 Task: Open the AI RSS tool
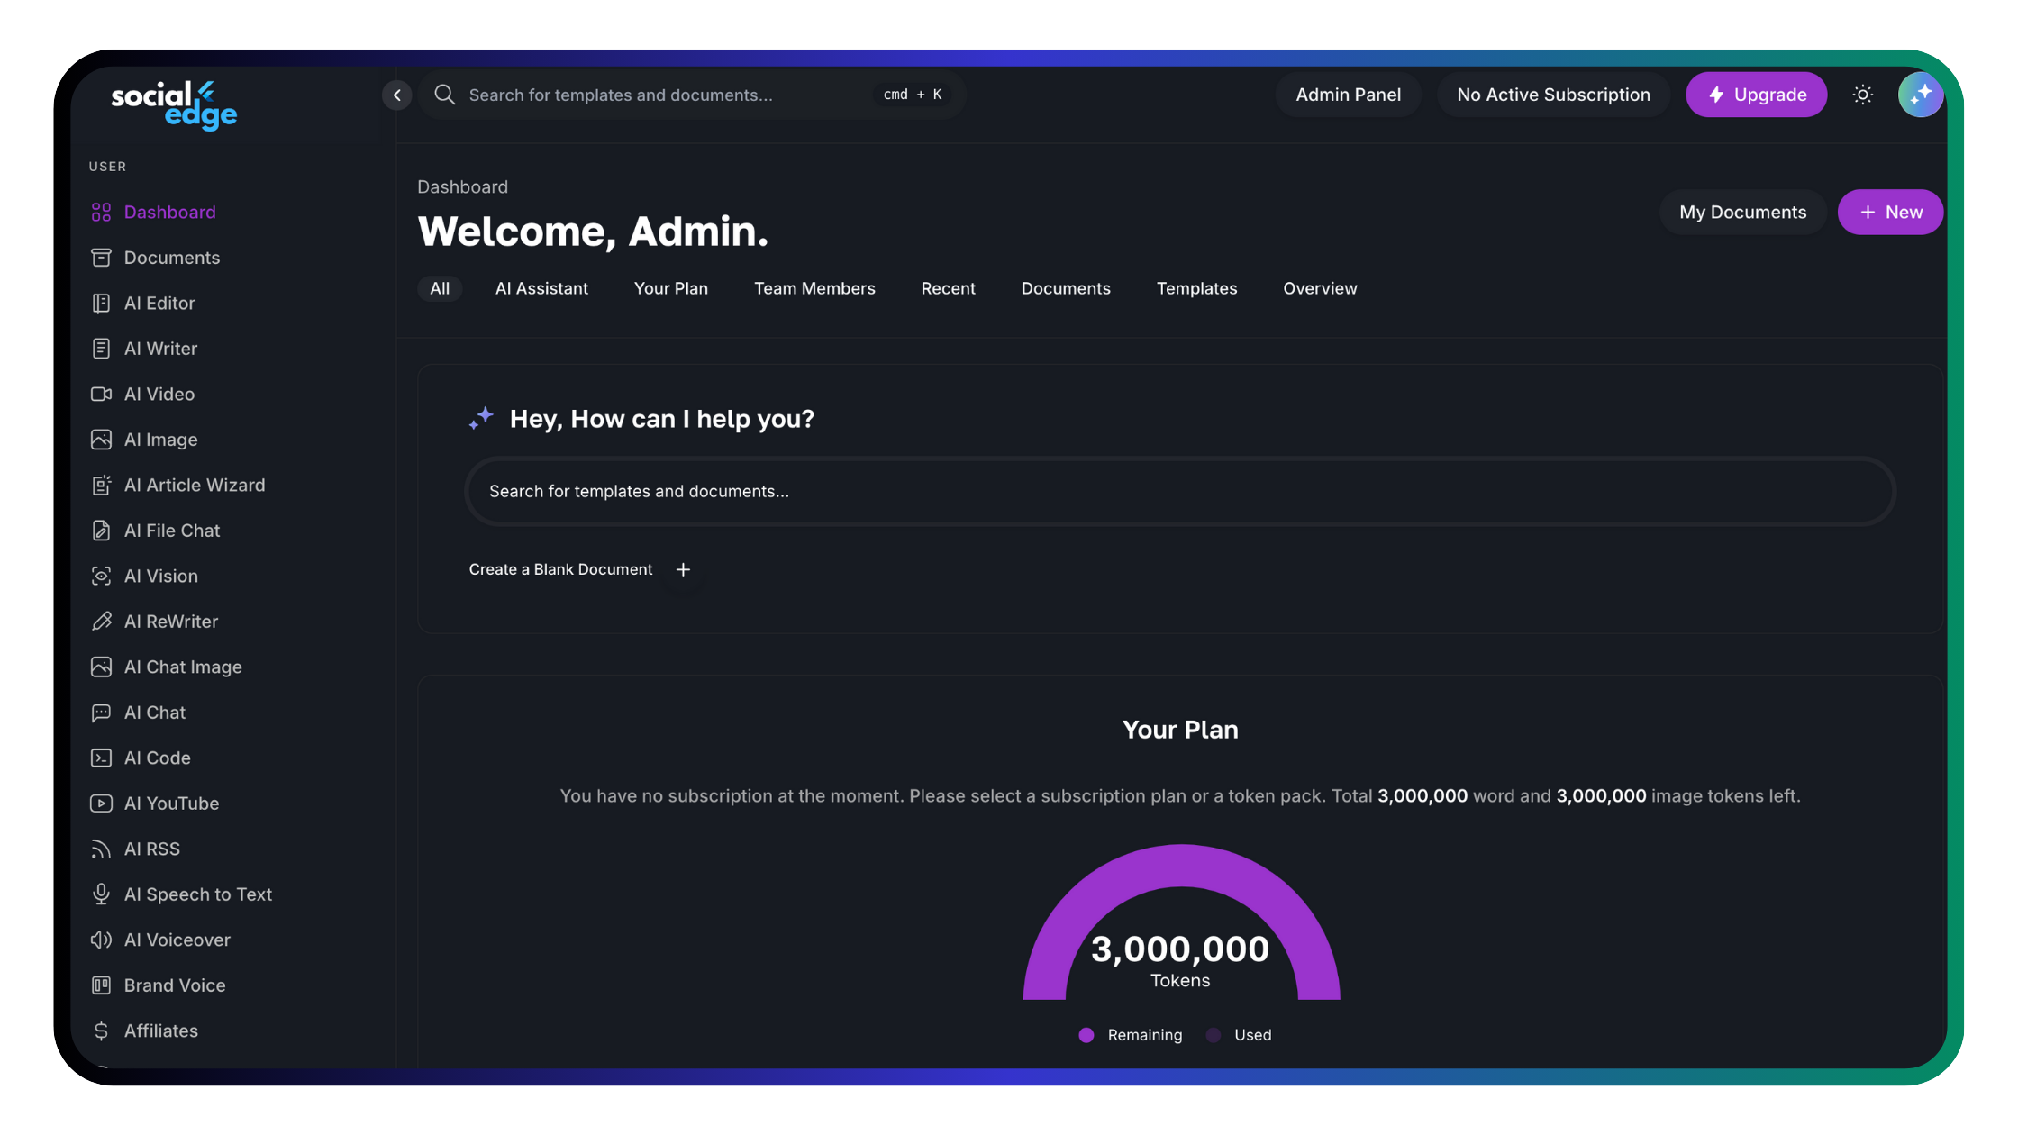(x=151, y=849)
